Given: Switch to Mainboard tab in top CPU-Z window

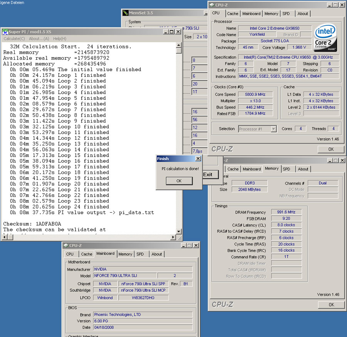Looking at the screenshot, I should pyautogui.click(x=251, y=14).
